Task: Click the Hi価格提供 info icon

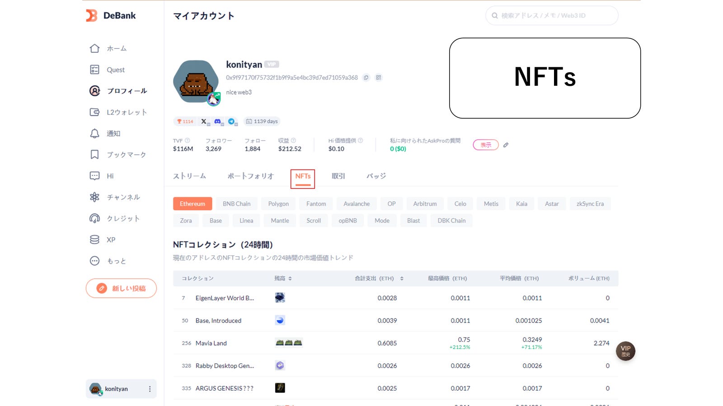Action: pos(360,140)
